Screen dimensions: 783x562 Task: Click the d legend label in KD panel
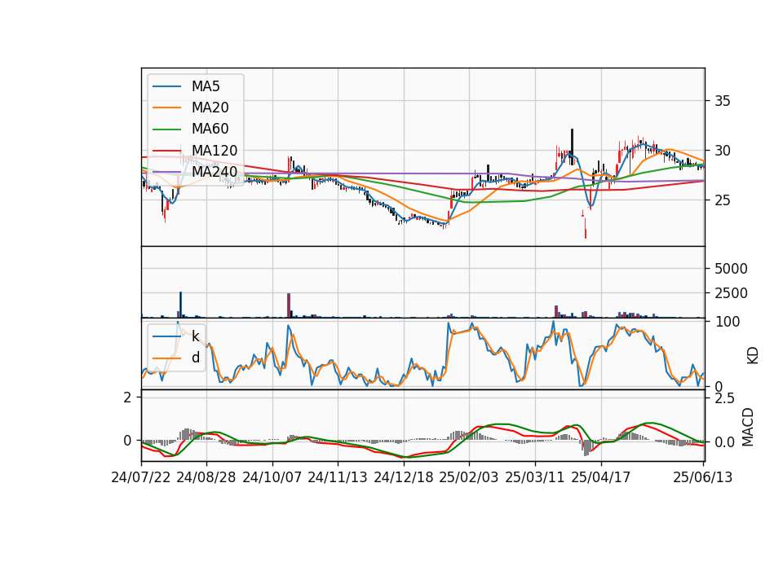195,358
